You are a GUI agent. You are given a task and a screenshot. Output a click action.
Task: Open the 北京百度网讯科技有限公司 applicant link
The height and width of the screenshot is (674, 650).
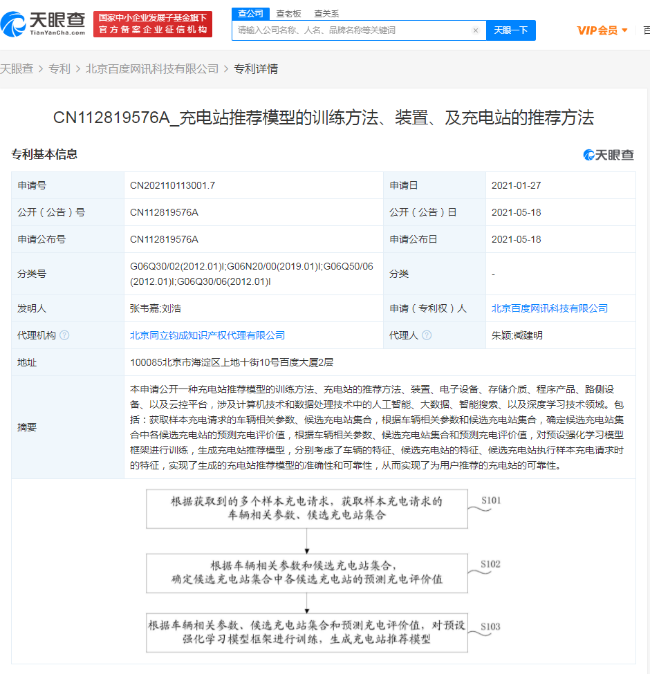tap(550, 308)
